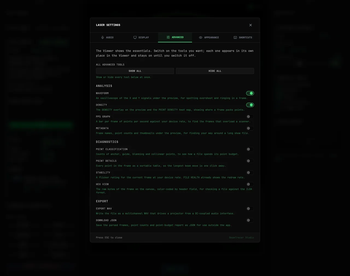The height and width of the screenshot is (276, 350).
Task: Click the PPS Graph description about bar per frame
Action: point(173,122)
